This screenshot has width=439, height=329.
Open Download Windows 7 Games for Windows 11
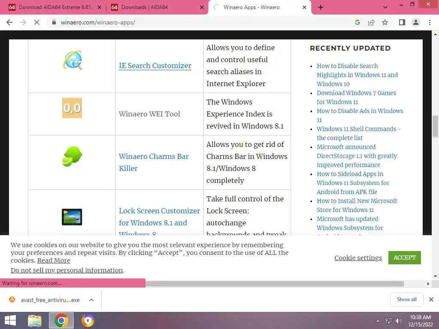tap(356, 97)
